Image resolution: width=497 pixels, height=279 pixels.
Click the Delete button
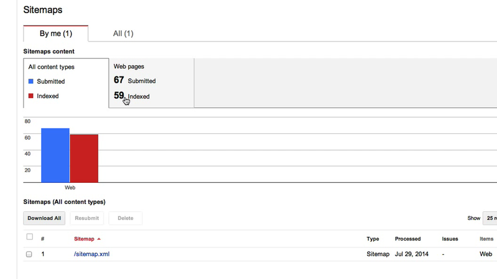tap(125, 218)
